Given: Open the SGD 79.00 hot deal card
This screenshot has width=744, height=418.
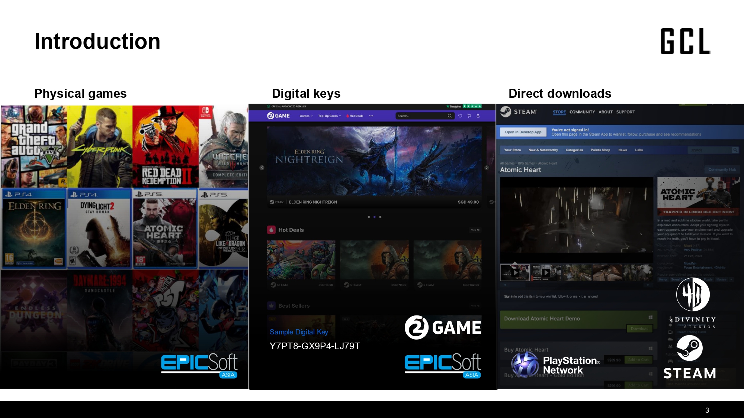Looking at the screenshot, I should 374,265.
